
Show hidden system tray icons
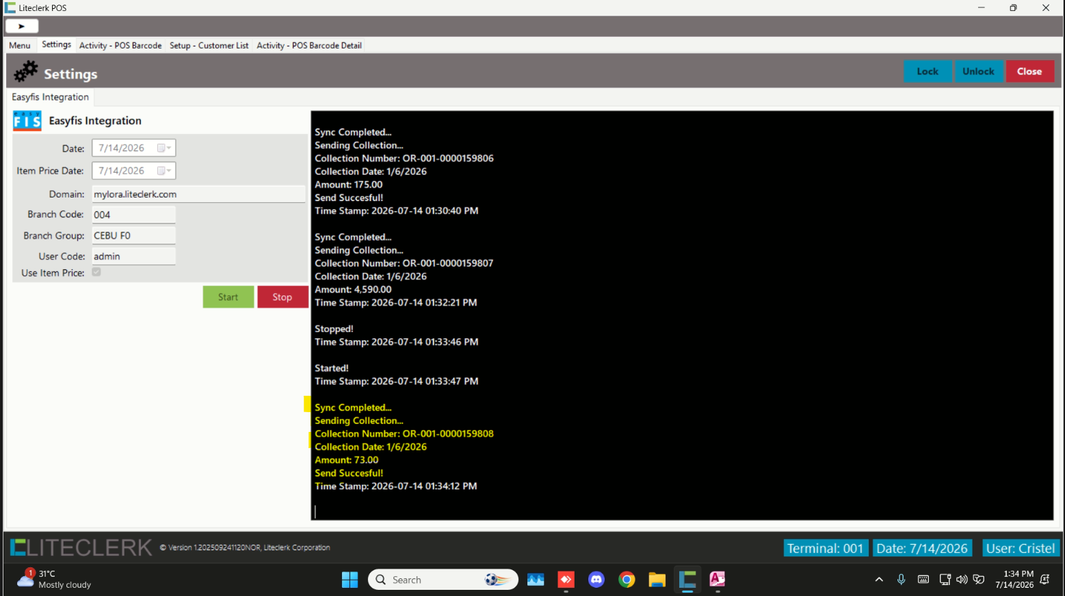[x=879, y=580]
